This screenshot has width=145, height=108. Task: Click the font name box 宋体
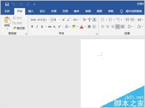[39, 20]
